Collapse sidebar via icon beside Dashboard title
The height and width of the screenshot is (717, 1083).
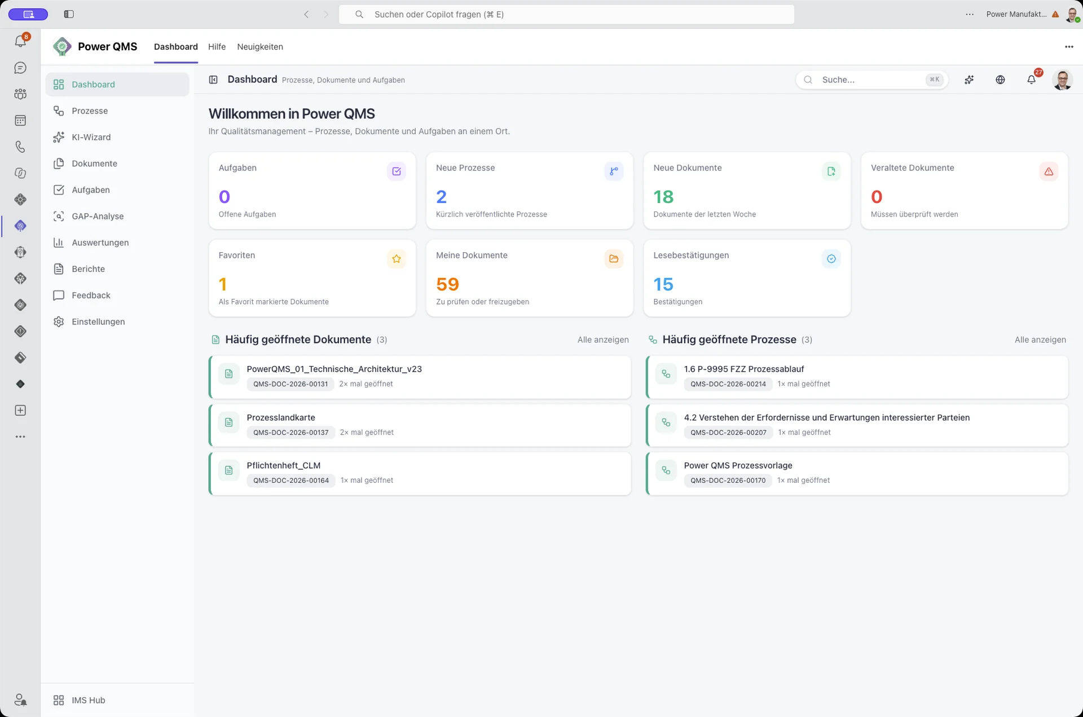[213, 80]
